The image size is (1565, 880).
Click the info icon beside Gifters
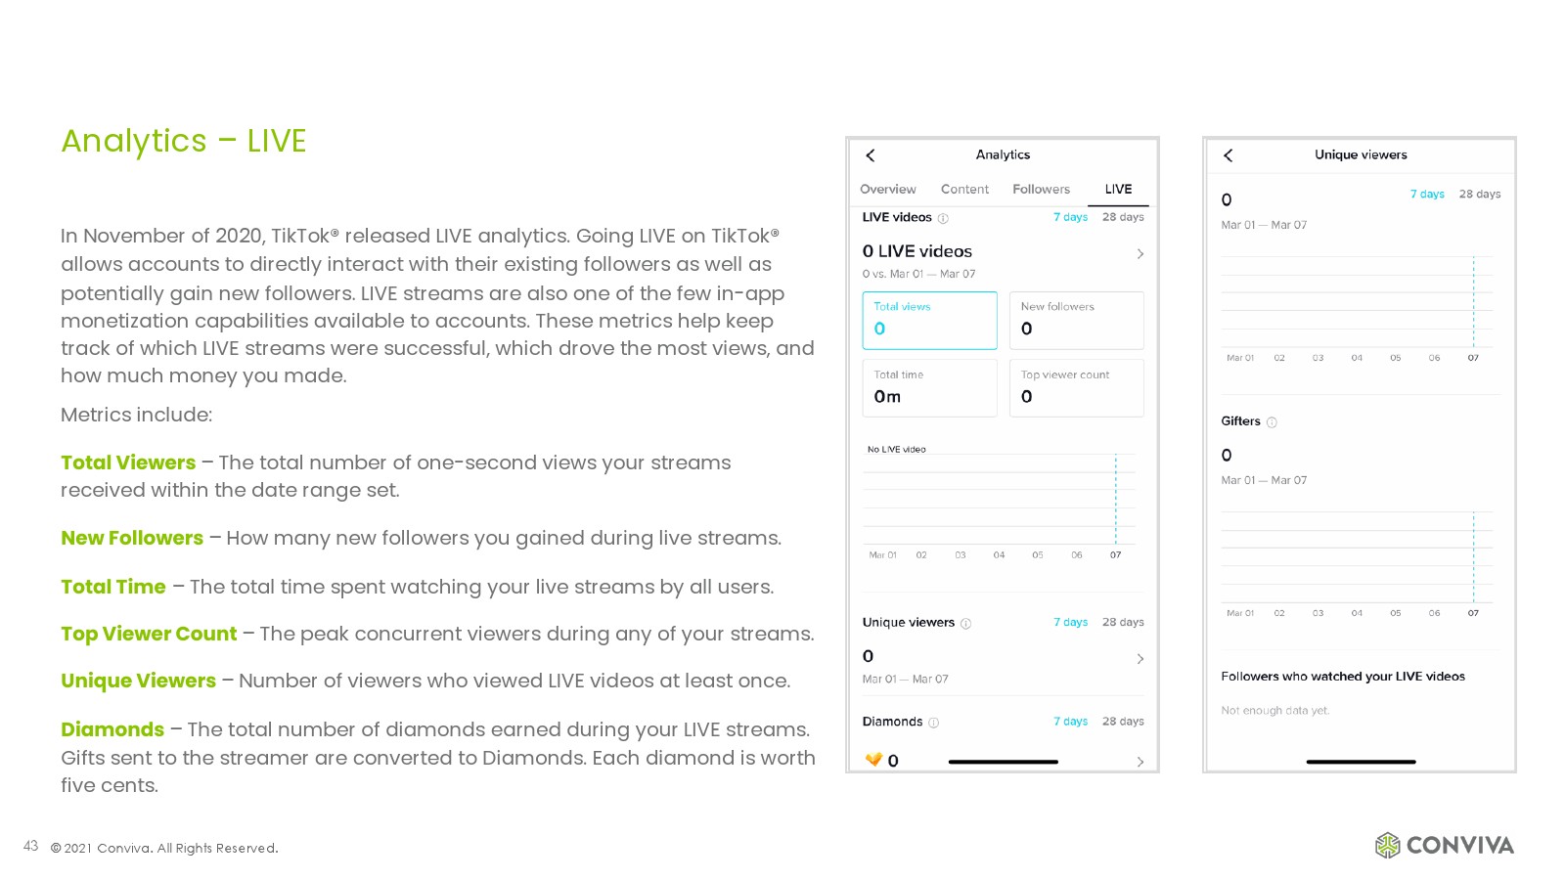tap(1272, 422)
